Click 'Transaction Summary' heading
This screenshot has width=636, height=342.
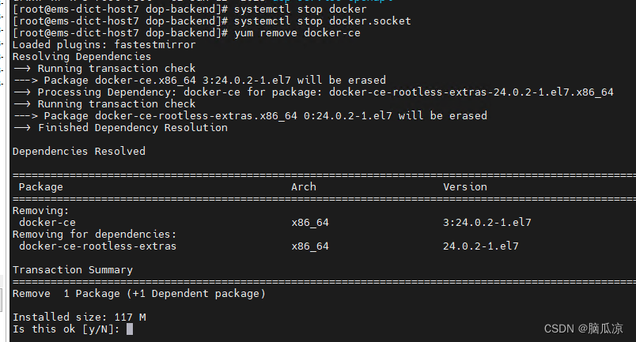click(73, 270)
